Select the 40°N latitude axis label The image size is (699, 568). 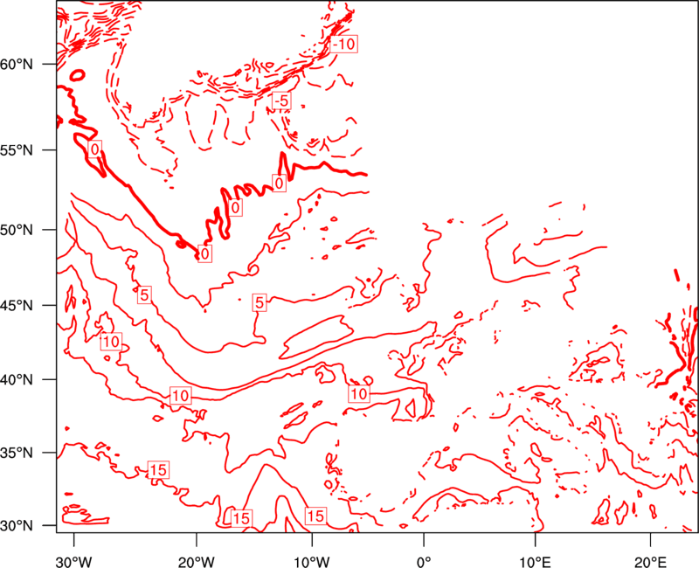(x=17, y=380)
